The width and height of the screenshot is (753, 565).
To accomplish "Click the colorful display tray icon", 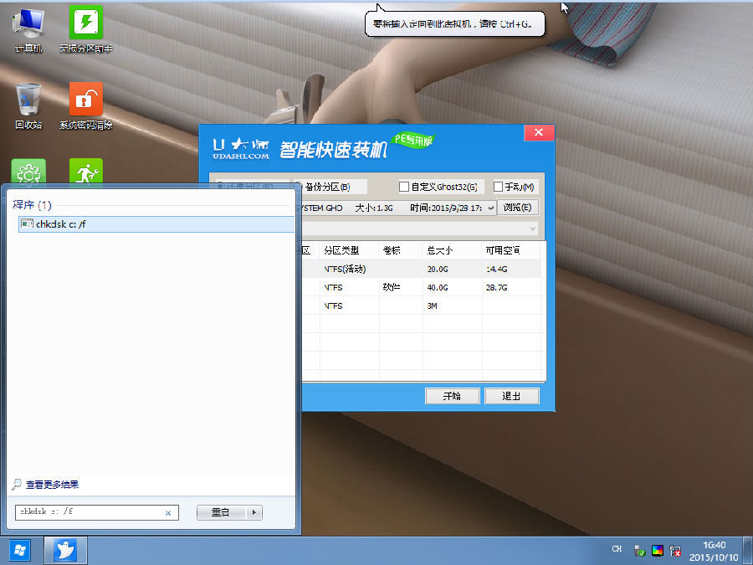I will click(x=658, y=551).
